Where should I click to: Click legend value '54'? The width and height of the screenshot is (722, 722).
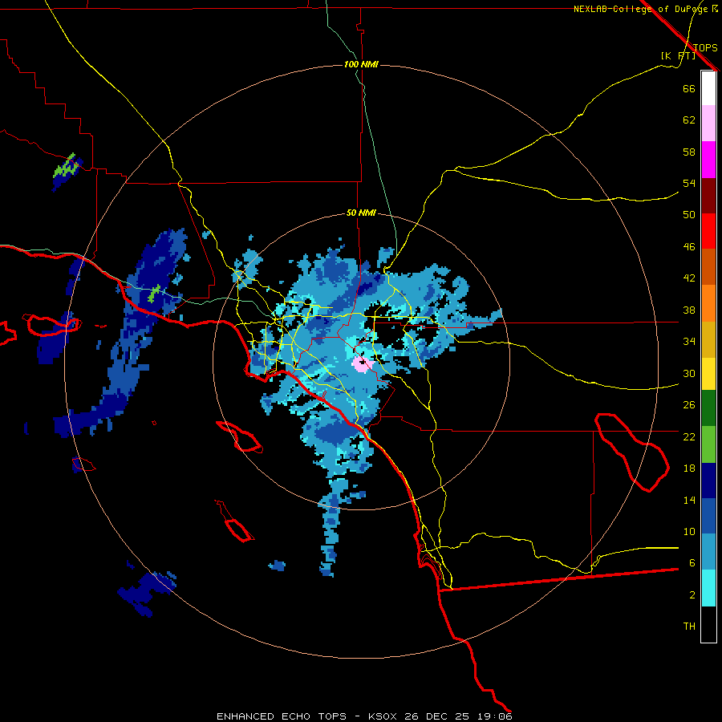pos(689,183)
